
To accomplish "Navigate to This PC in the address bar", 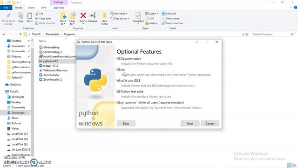I will click(x=36, y=34).
